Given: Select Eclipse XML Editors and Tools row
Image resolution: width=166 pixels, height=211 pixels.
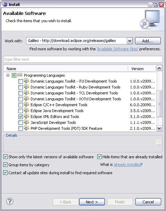Looking at the screenshot, I should tap(55, 117).
